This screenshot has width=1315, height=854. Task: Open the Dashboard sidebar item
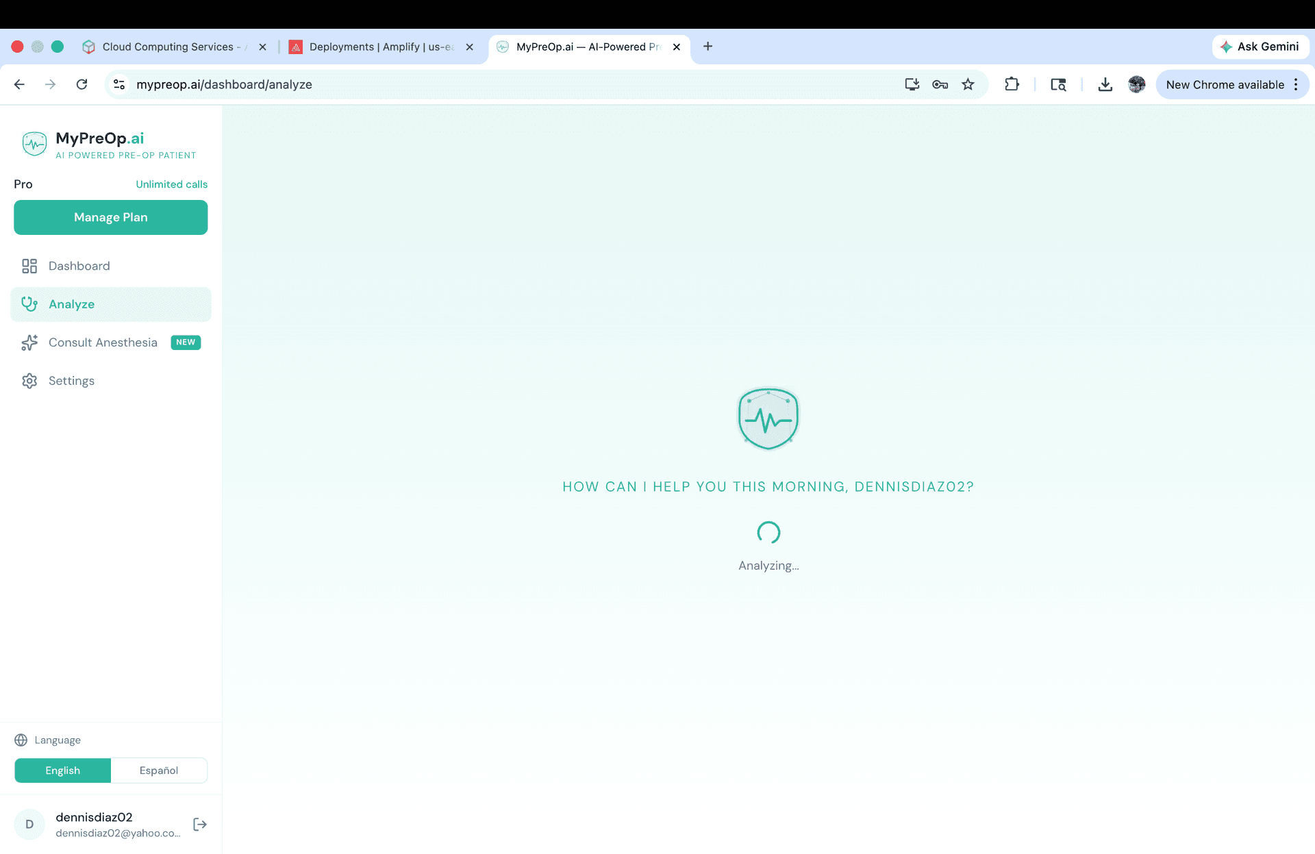tap(111, 266)
